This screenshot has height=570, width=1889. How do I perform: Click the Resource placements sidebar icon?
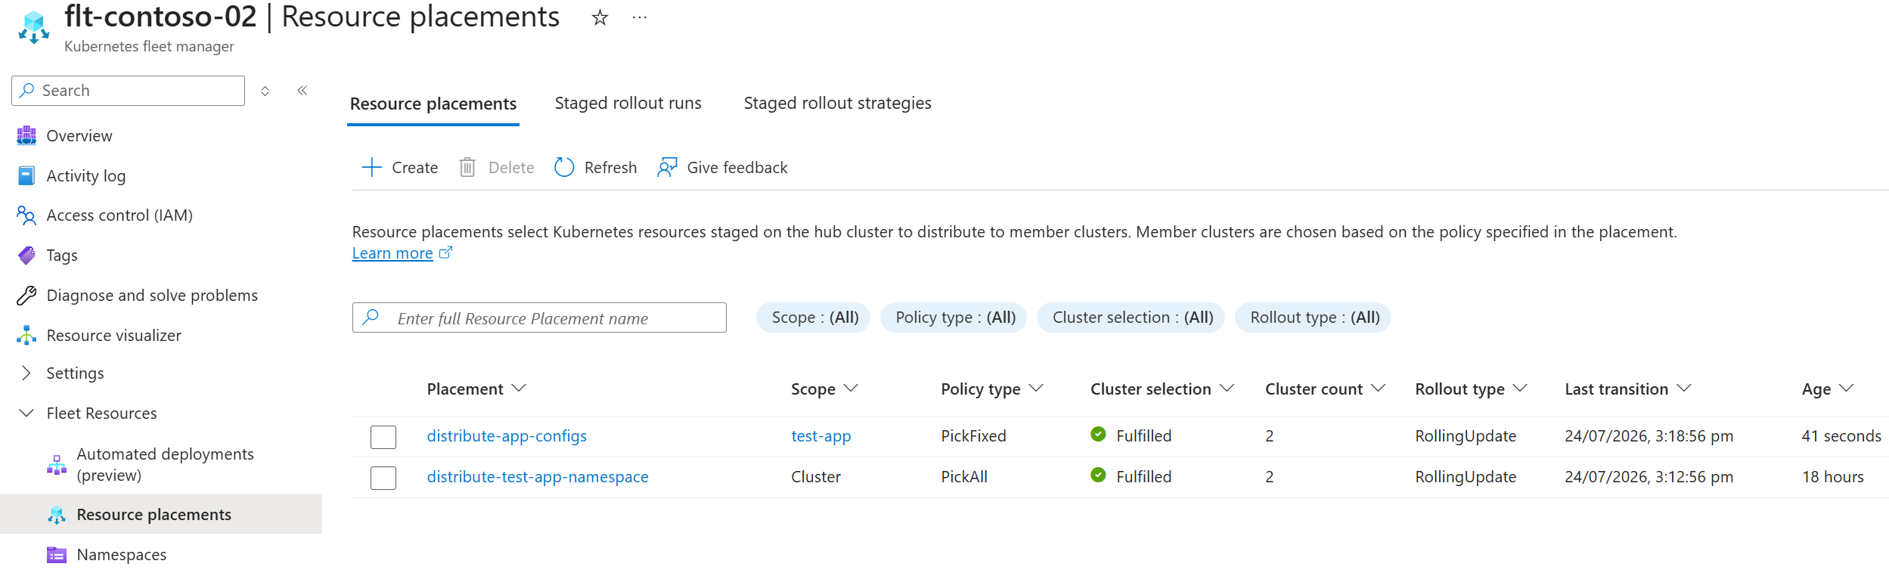point(57,515)
